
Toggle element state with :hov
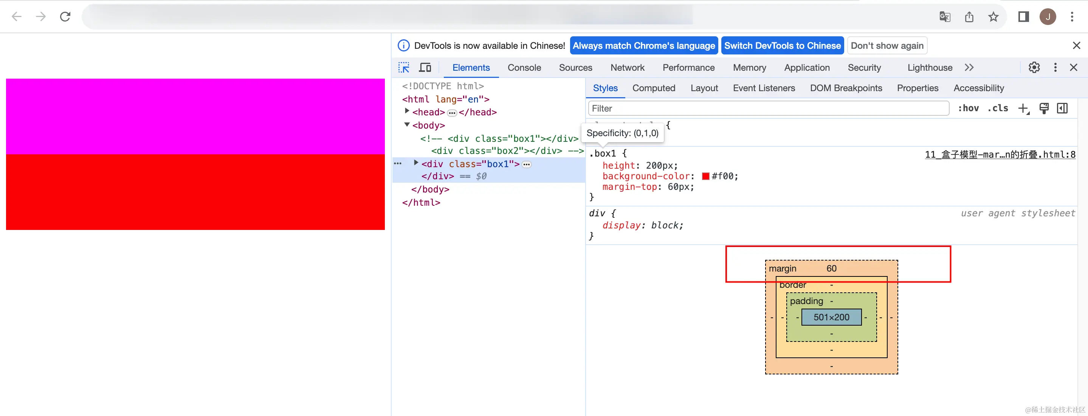pyautogui.click(x=968, y=109)
